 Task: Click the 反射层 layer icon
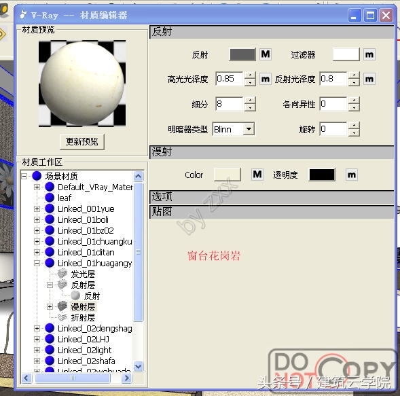click(x=62, y=285)
